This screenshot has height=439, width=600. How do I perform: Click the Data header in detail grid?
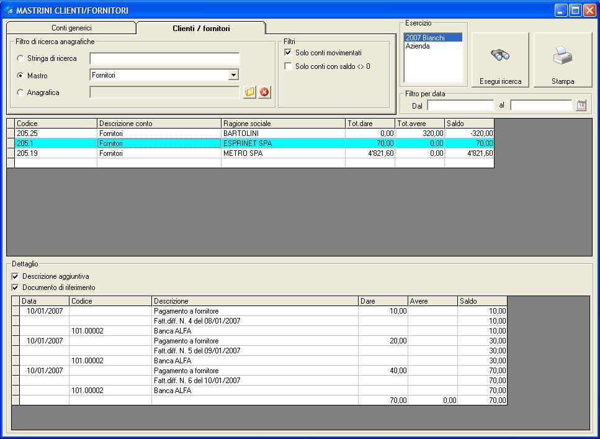[x=45, y=301]
